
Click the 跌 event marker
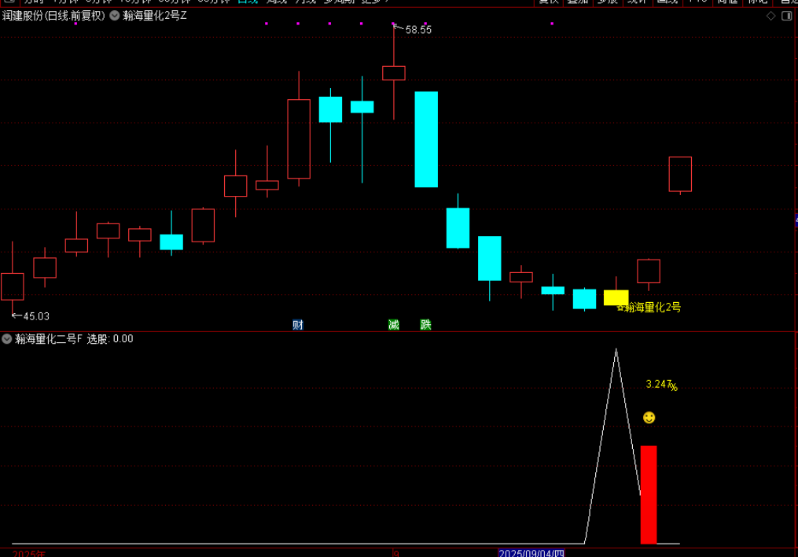point(425,324)
